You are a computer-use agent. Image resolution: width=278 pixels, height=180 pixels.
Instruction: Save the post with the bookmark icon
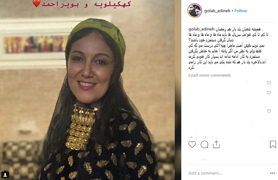(x=273, y=144)
